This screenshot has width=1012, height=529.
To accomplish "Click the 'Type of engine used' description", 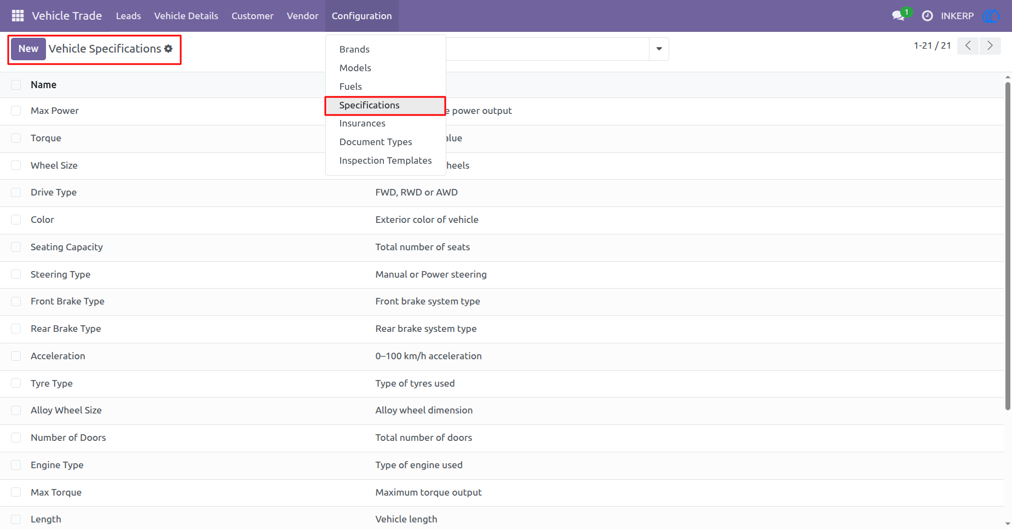I will (x=419, y=465).
